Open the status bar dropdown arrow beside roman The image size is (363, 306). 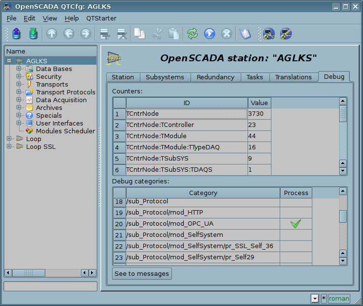pyautogui.click(x=315, y=299)
